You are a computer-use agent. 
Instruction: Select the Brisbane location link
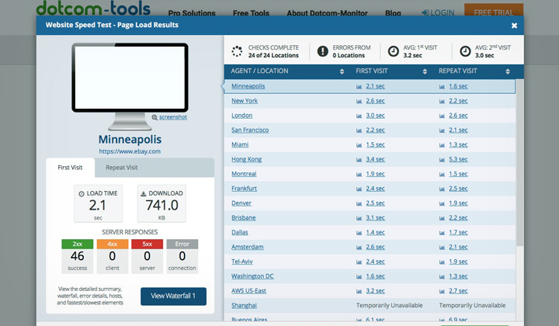(x=244, y=217)
